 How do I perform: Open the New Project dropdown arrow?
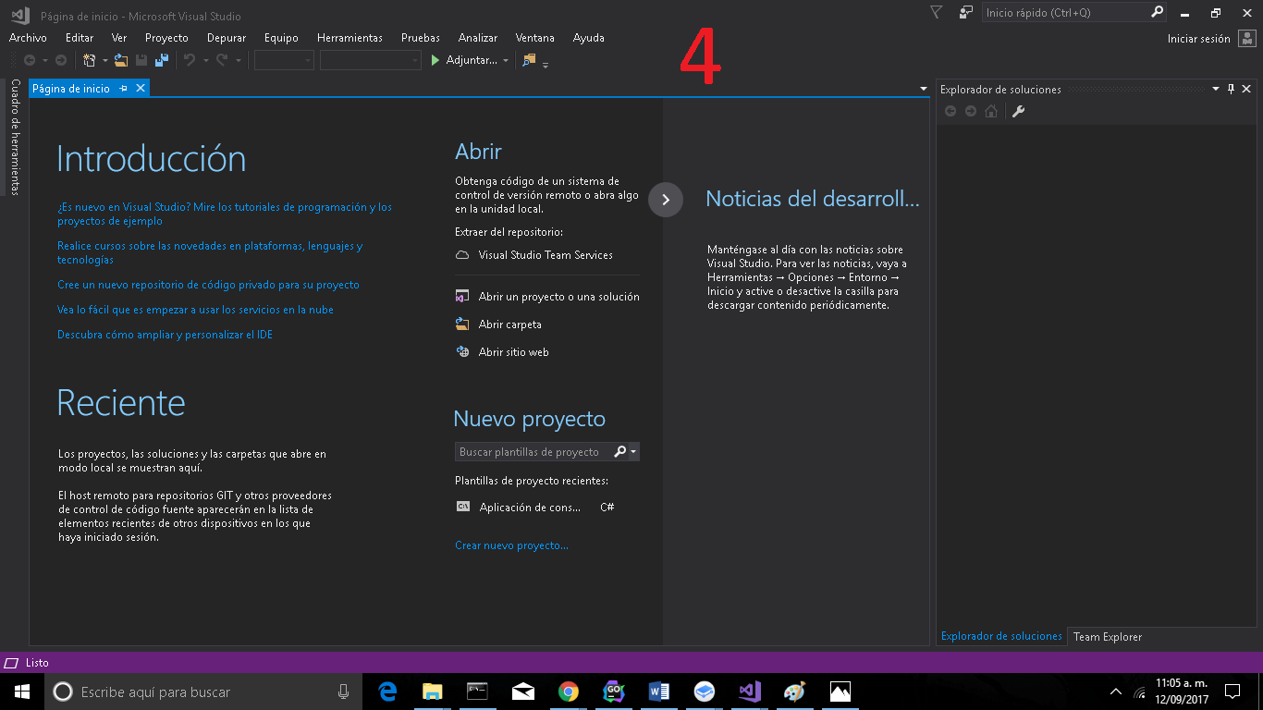pyautogui.click(x=104, y=61)
